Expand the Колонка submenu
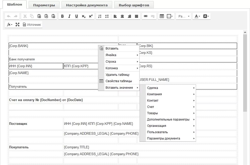Screen dimensions: 250x165 119,68
